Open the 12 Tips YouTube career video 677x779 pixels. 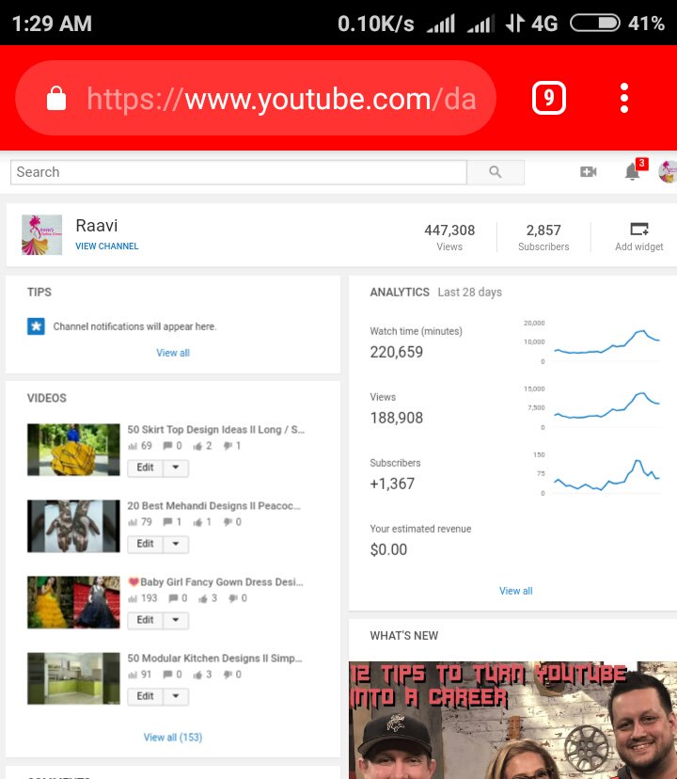pyautogui.click(x=512, y=720)
